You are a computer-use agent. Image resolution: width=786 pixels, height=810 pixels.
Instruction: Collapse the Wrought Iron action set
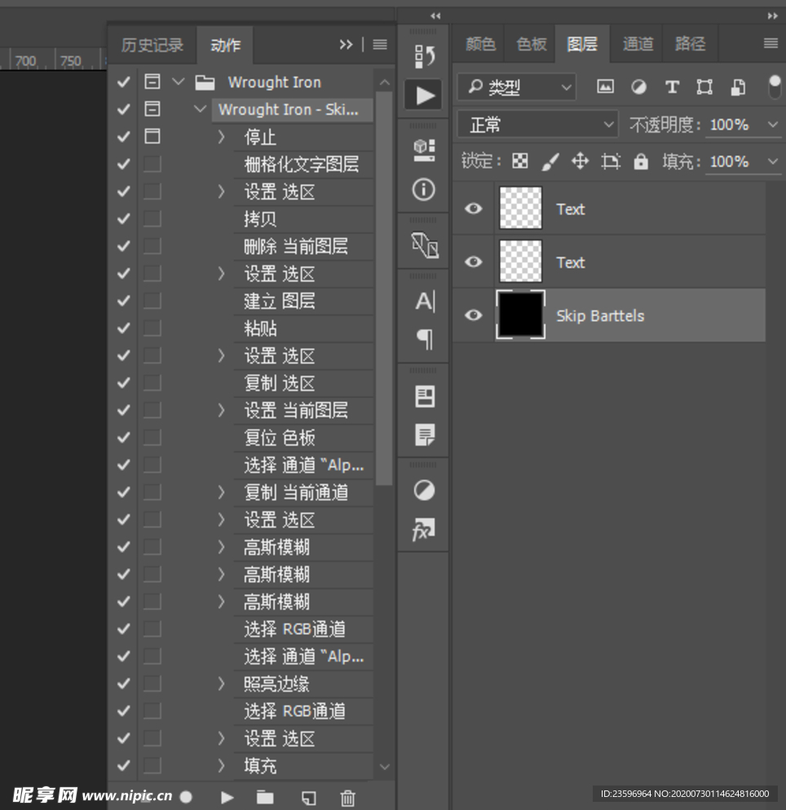tap(177, 82)
